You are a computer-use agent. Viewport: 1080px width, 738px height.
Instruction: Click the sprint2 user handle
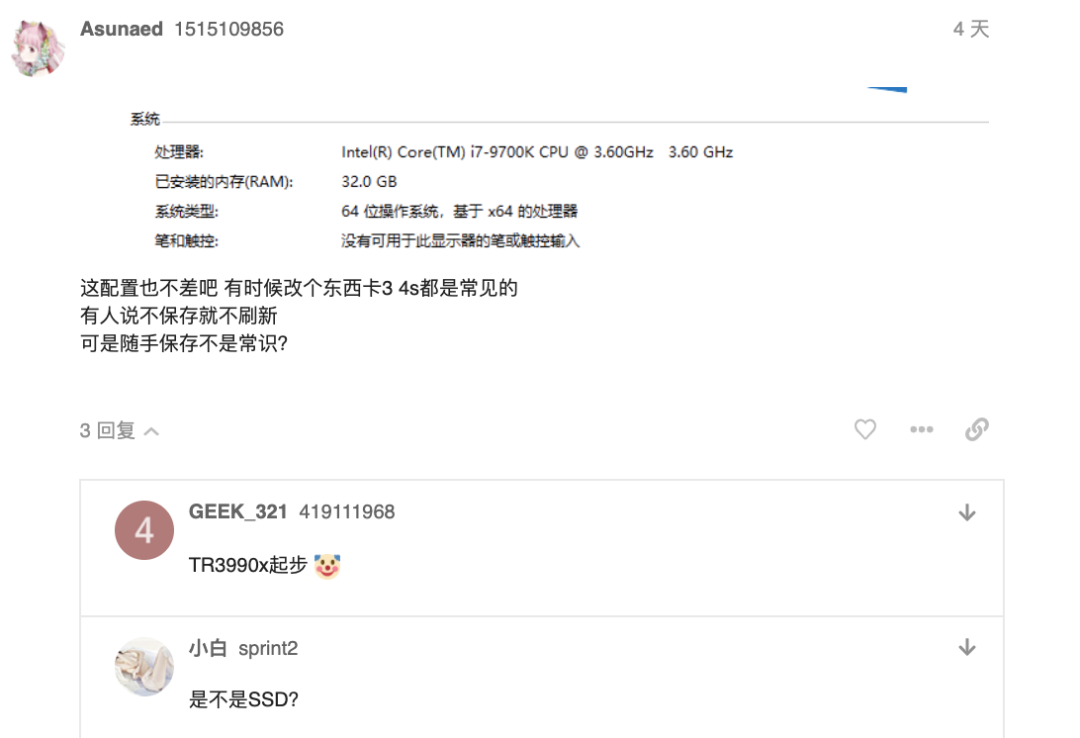click(268, 648)
